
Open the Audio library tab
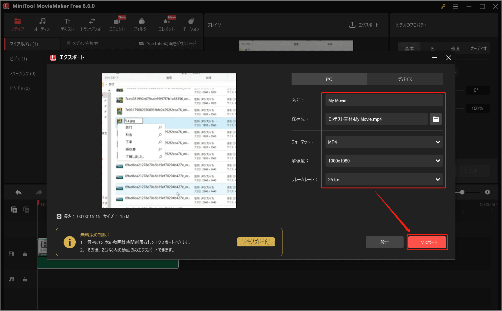point(42,24)
